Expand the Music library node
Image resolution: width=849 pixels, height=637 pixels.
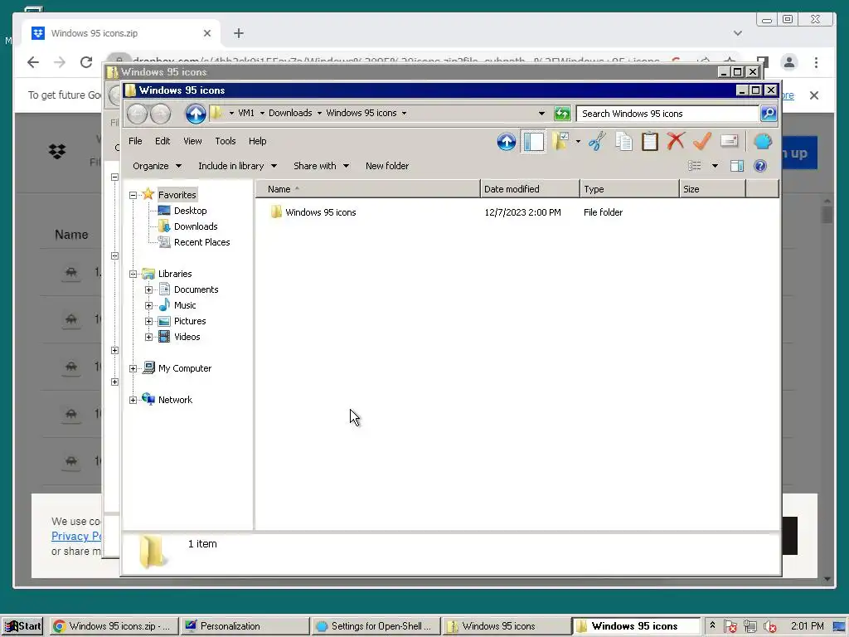click(149, 305)
